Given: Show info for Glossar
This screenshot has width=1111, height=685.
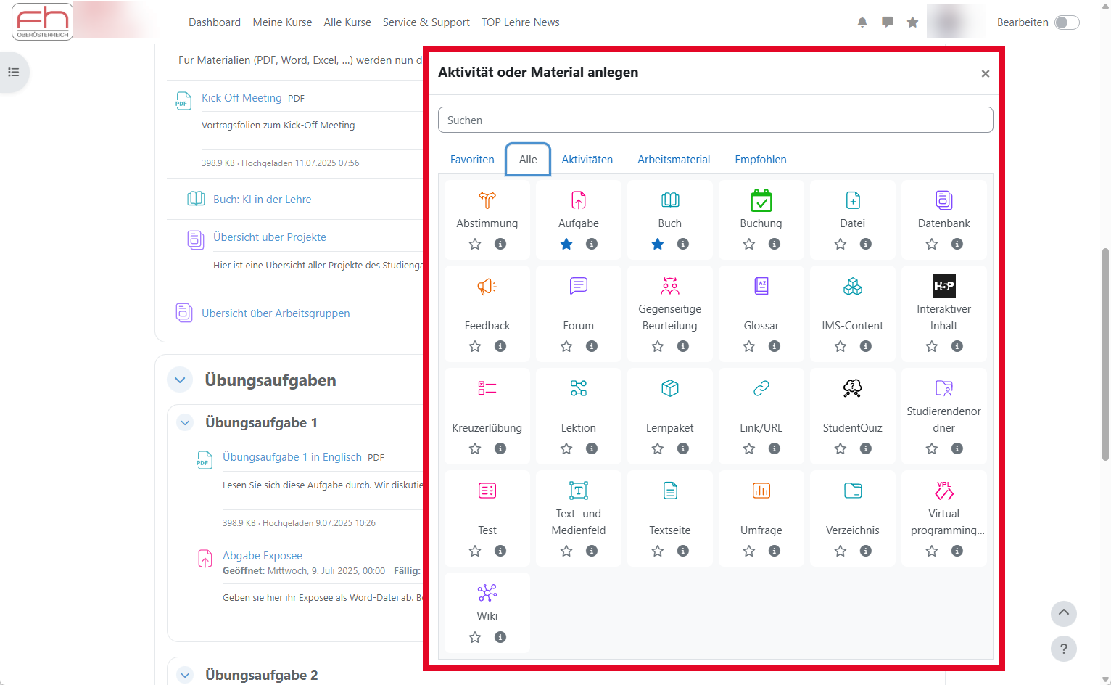Looking at the screenshot, I should tap(775, 346).
